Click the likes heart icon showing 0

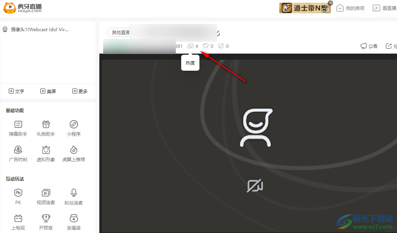tap(206, 46)
